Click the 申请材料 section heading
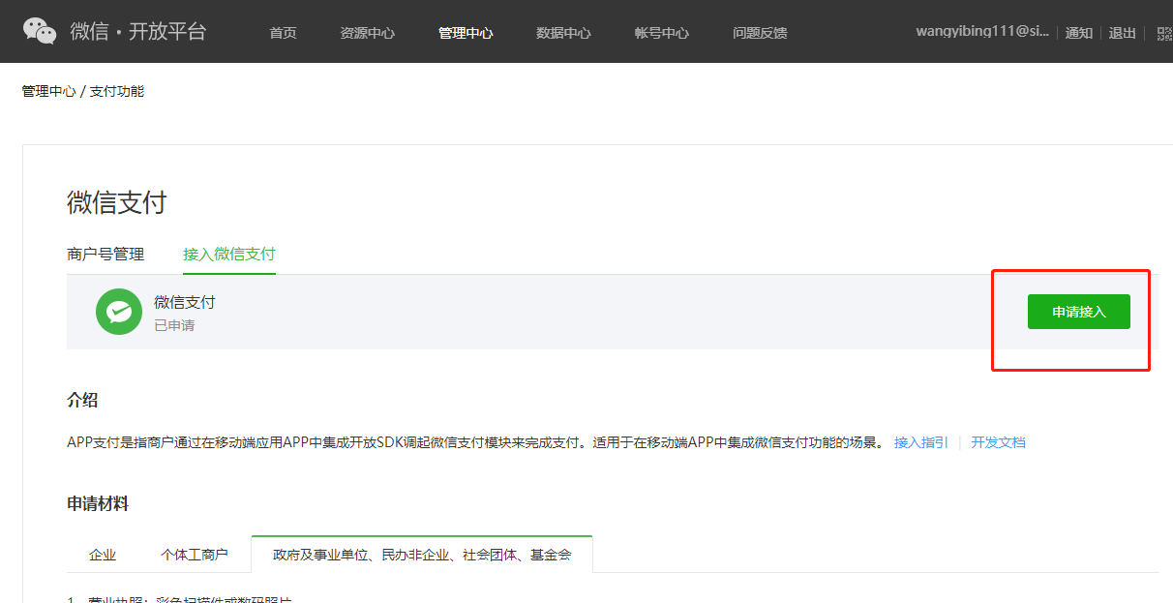1173x603 pixels. point(98,503)
